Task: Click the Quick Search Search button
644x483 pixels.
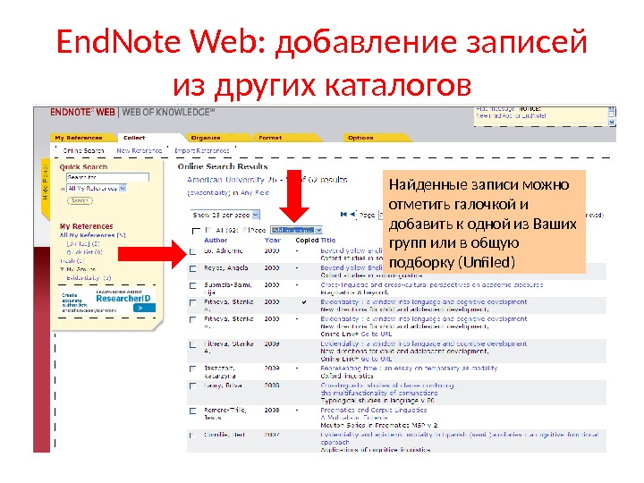Action: (80, 200)
